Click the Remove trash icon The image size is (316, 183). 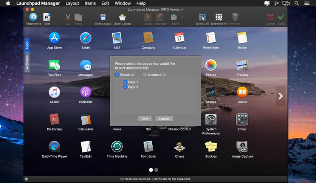coord(235,17)
